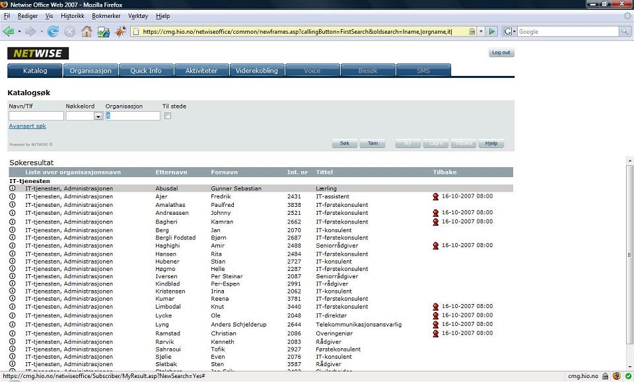
Task: Click the green Go arrow beside the URL
Action: click(x=491, y=31)
